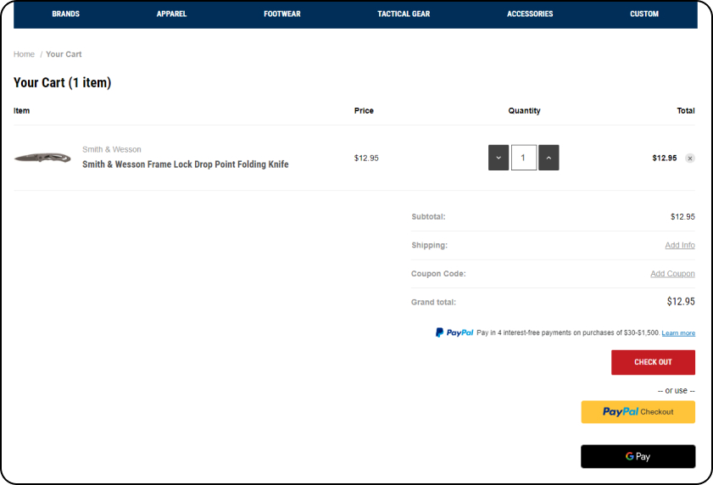Open the Smith & Wesson brand link
Viewport: 713px width, 485px height.
click(111, 149)
